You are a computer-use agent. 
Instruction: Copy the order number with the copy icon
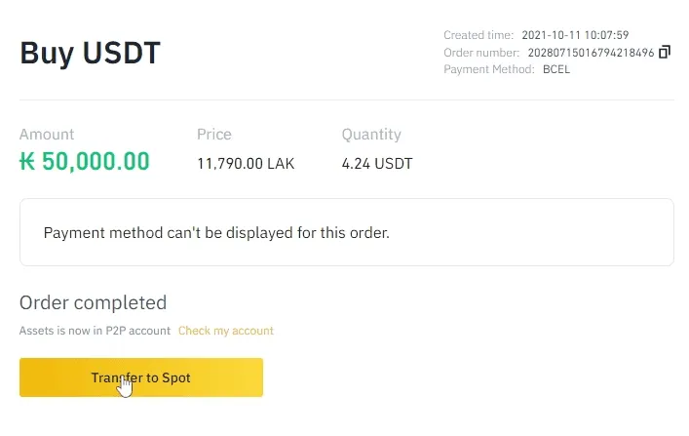click(665, 52)
